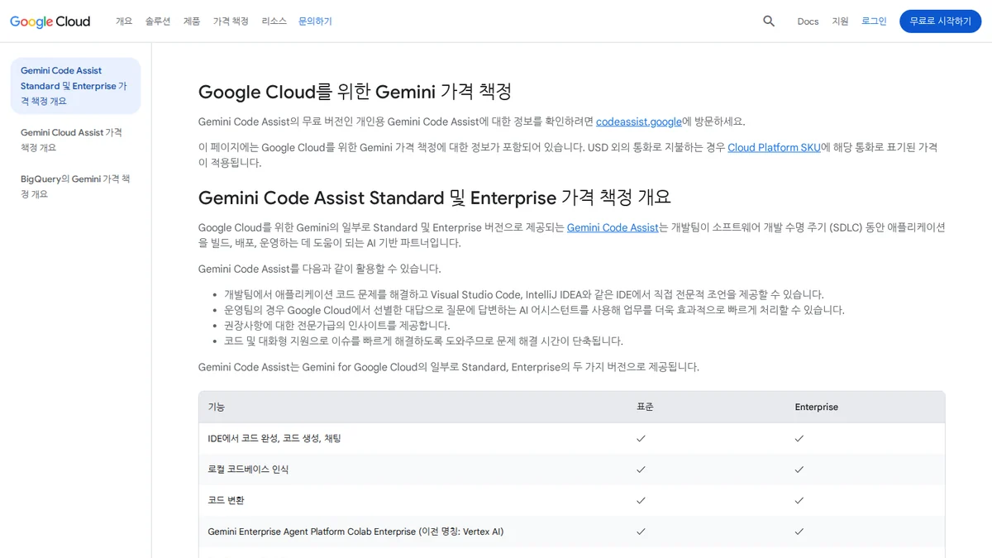Viewport: 992px width, 558px height.
Task: Click the 로그인 link
Action: [x=874, y=21]
